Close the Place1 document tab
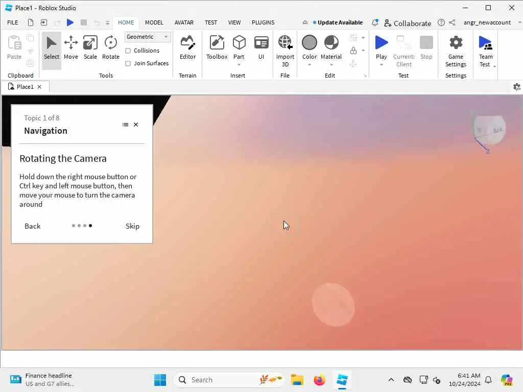523x392 pixels. [x=39, y=87]
